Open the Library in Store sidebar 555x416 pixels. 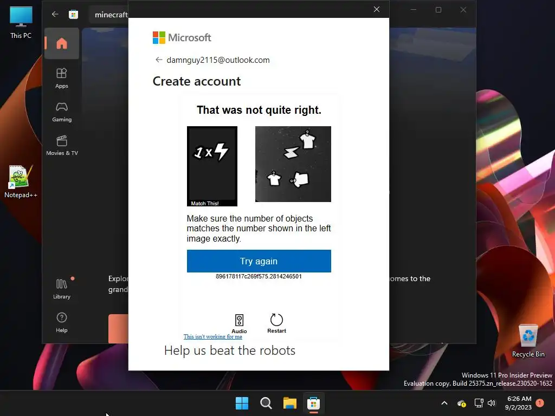(x=62, y=289)
